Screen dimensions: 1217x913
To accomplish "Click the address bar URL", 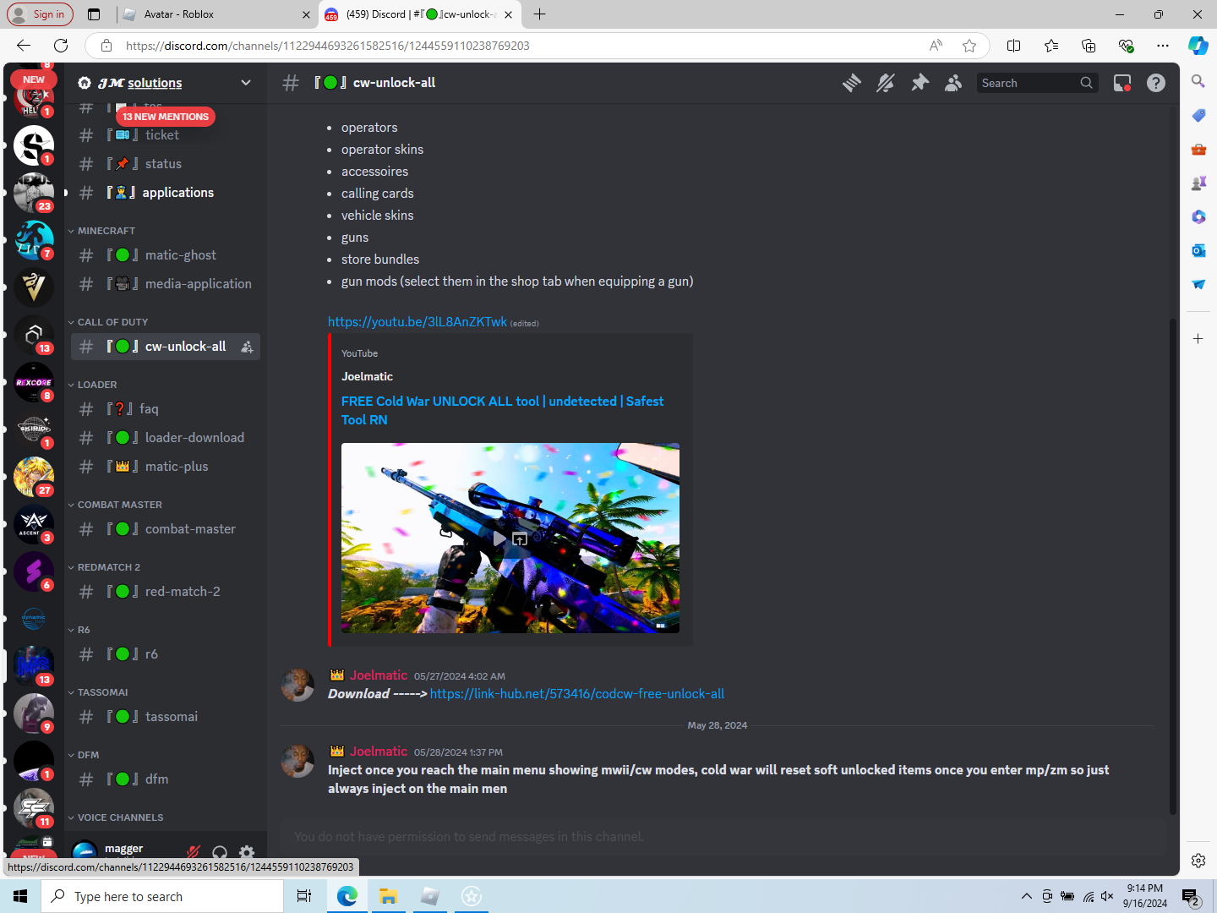I will point(328,46).
